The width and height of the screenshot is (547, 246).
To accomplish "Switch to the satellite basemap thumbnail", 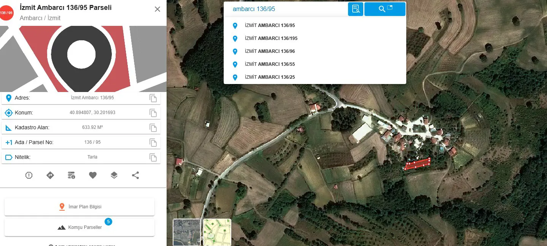I will [187, 232].
